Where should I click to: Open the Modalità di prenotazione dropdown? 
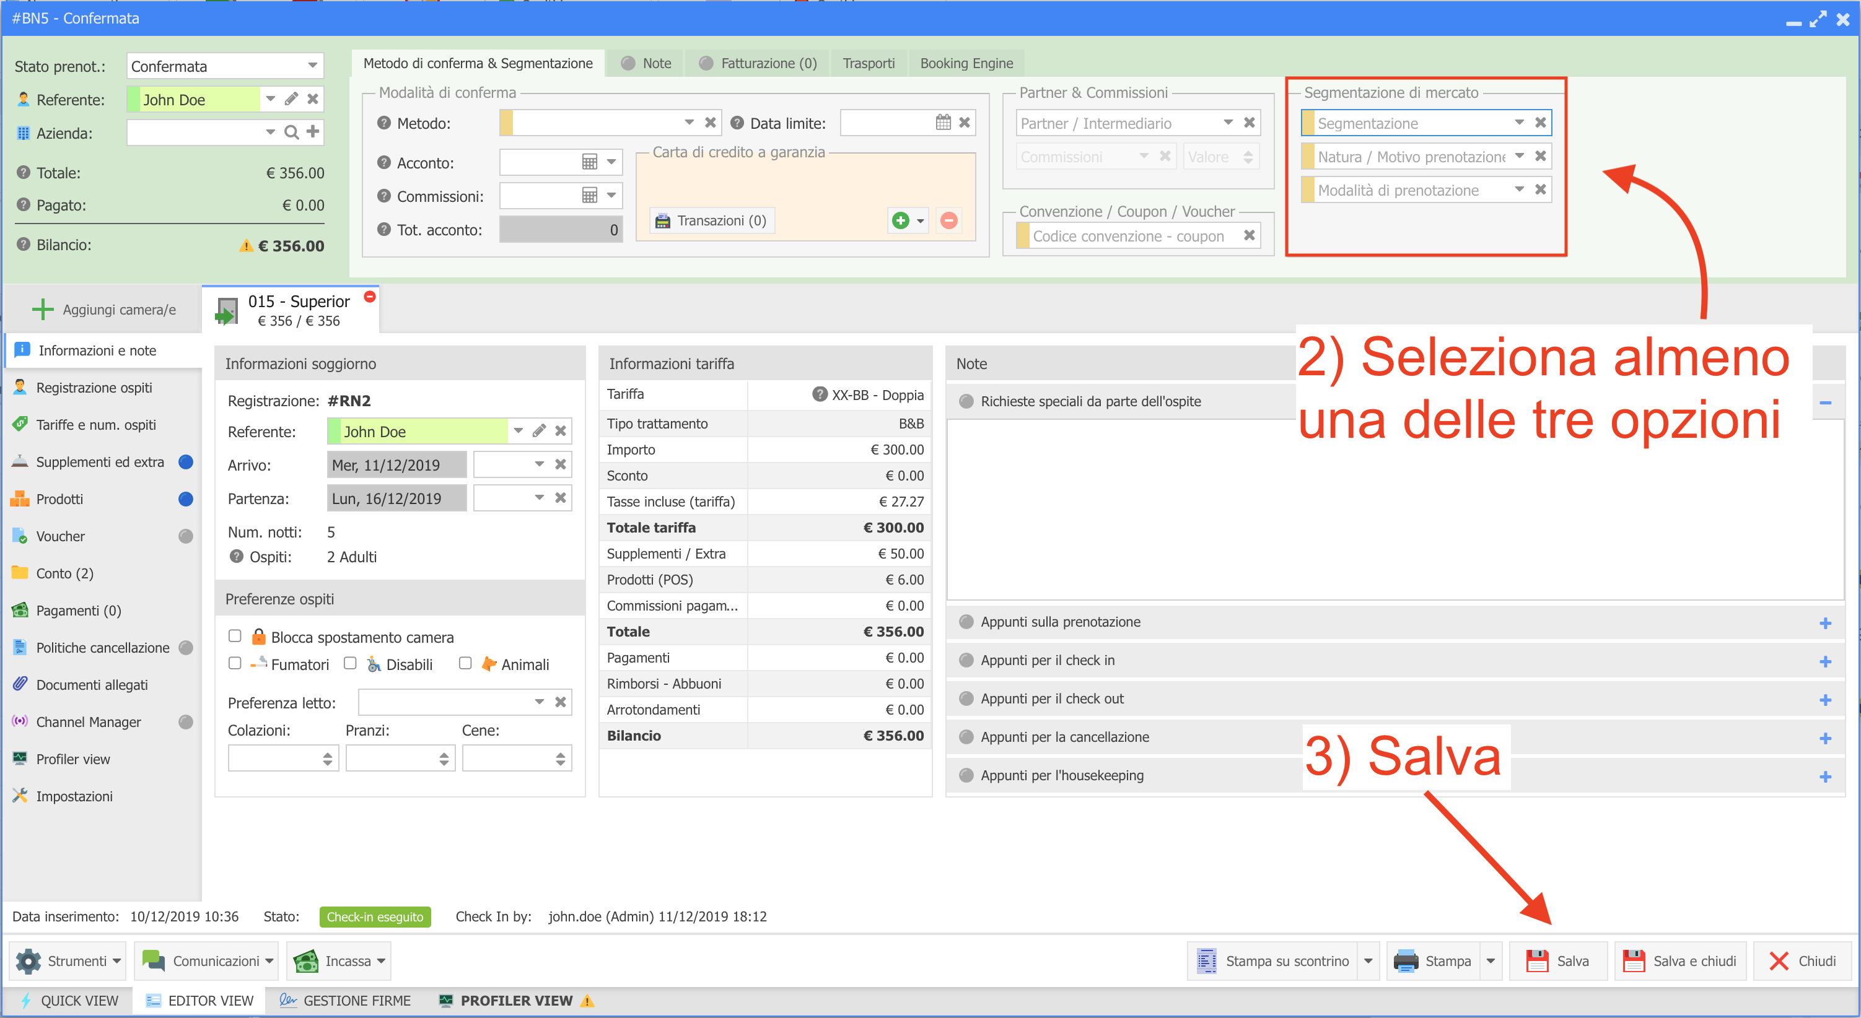coord(1519,188)
